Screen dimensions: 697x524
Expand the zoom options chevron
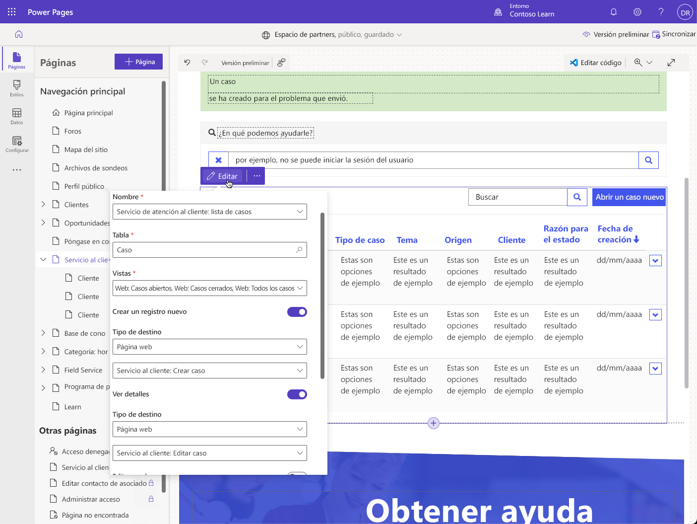coord(649,63)
